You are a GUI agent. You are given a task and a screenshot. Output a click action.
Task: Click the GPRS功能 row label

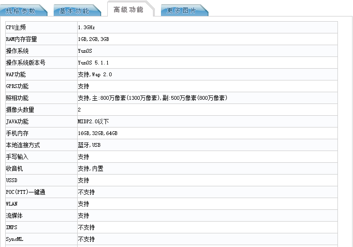(x=17, y=87)
